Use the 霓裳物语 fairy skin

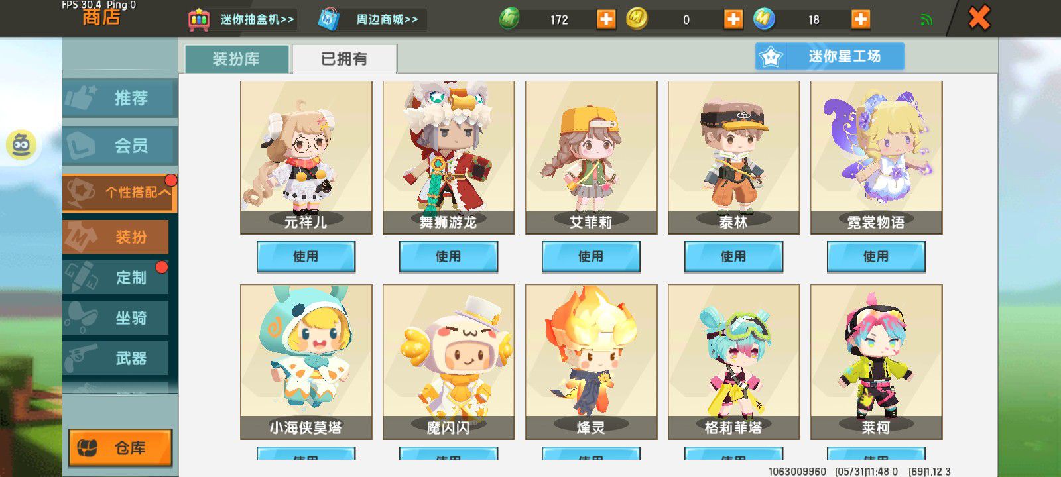[876, 256]
